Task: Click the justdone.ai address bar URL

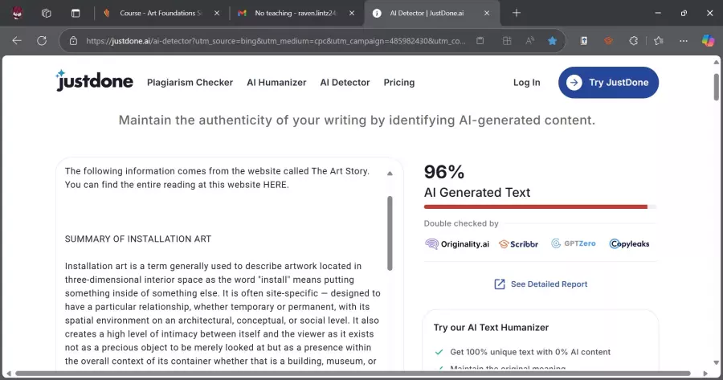Action: click(x=276, y=41)
